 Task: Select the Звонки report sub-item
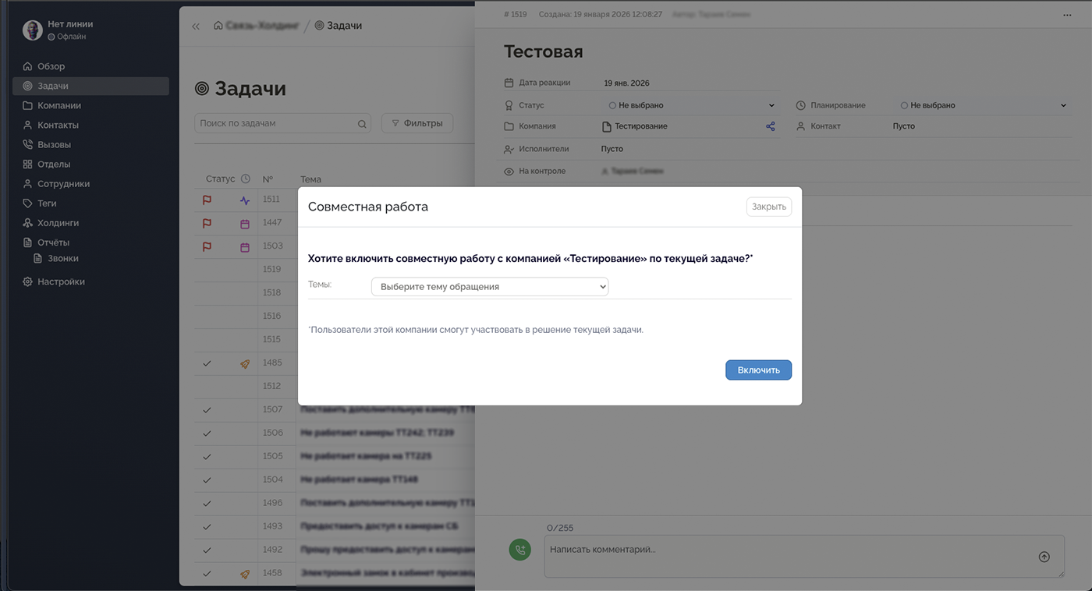tap(62, 258)
